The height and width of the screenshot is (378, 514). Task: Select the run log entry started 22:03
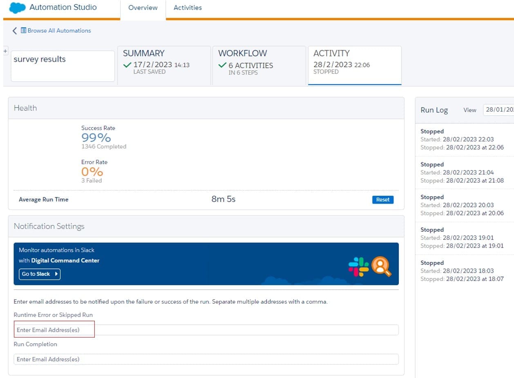click(462, 139)
